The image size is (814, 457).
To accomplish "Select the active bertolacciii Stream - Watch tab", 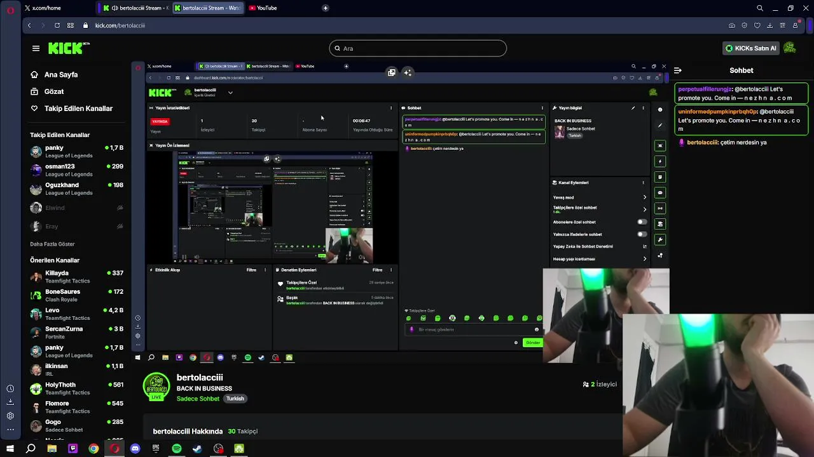I will click(209, 8).
